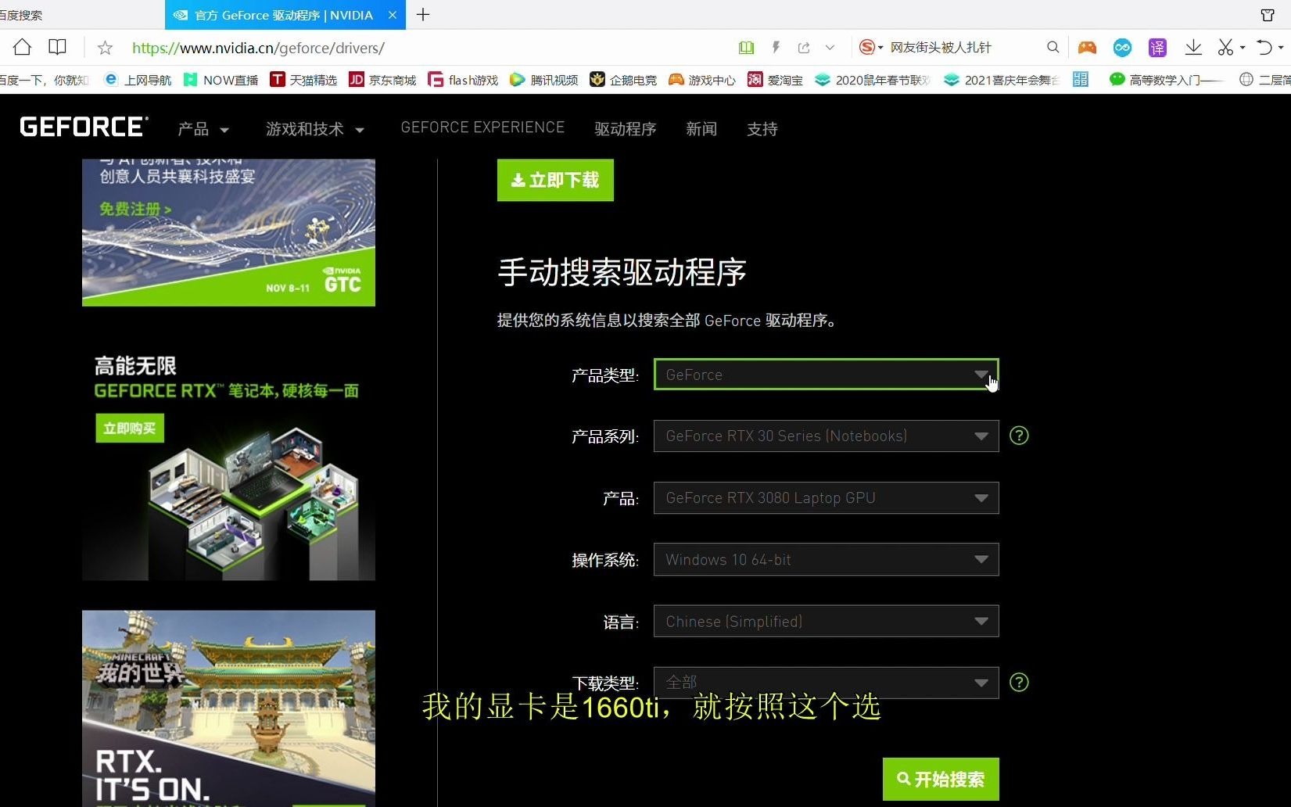
Task: Click the lightning speed mode icon
Action: 776,48
